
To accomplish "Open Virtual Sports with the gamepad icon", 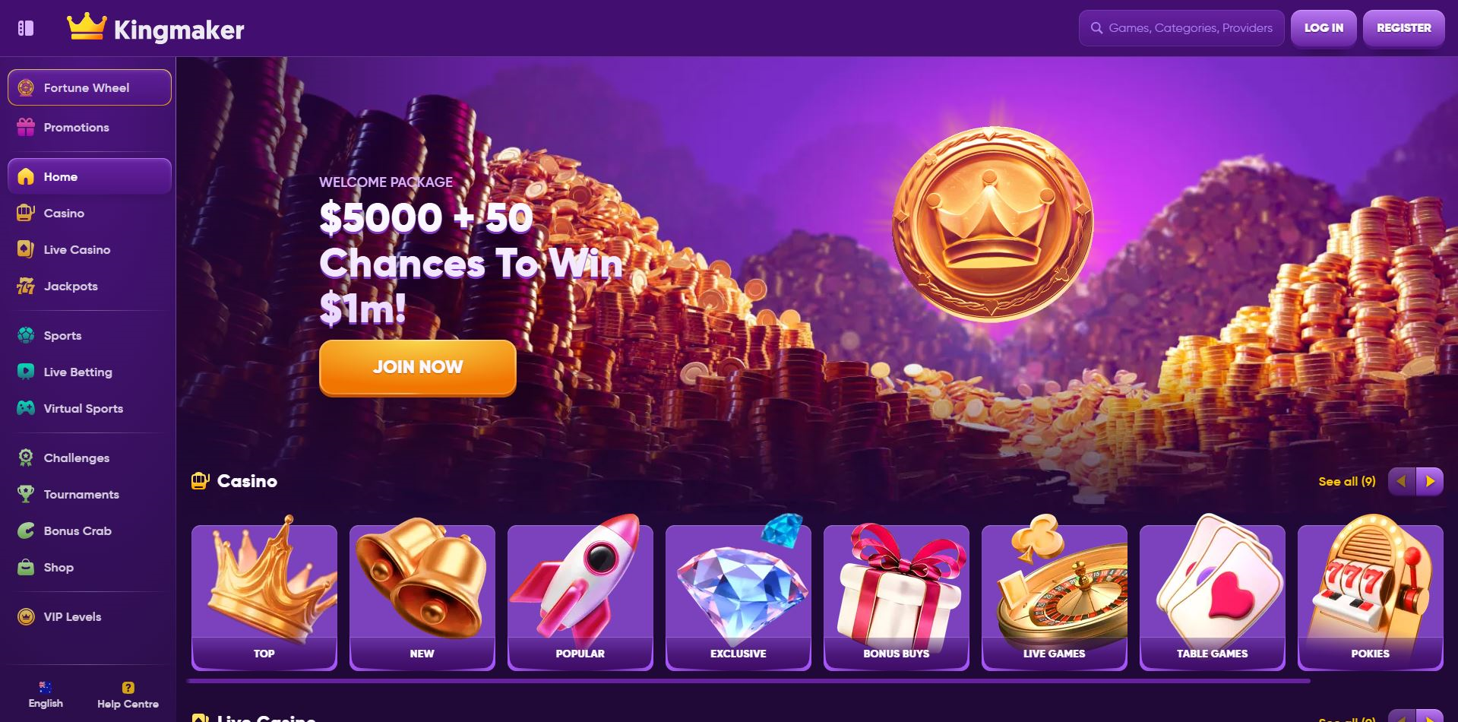I will tap(90, 408).
